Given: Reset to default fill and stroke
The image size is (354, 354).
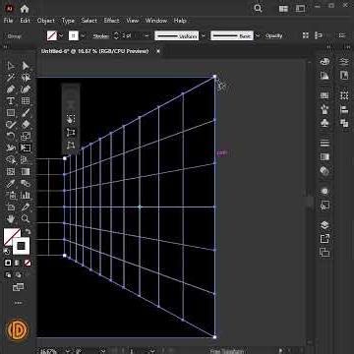Looking at the screenshot, I should tap(6, 252).
